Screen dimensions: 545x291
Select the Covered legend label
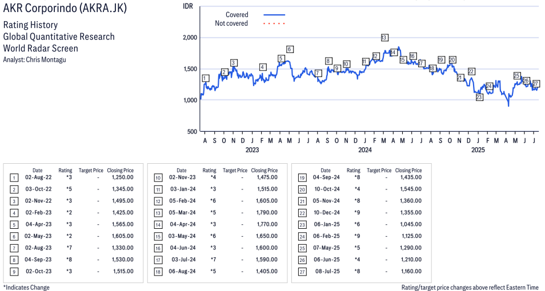coord(237,15)
